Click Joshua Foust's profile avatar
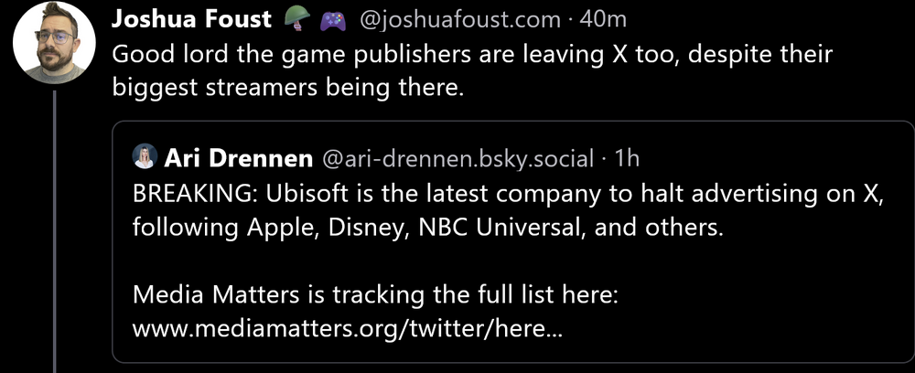Screen dimensions: 915x373 (x=55, y=43)
